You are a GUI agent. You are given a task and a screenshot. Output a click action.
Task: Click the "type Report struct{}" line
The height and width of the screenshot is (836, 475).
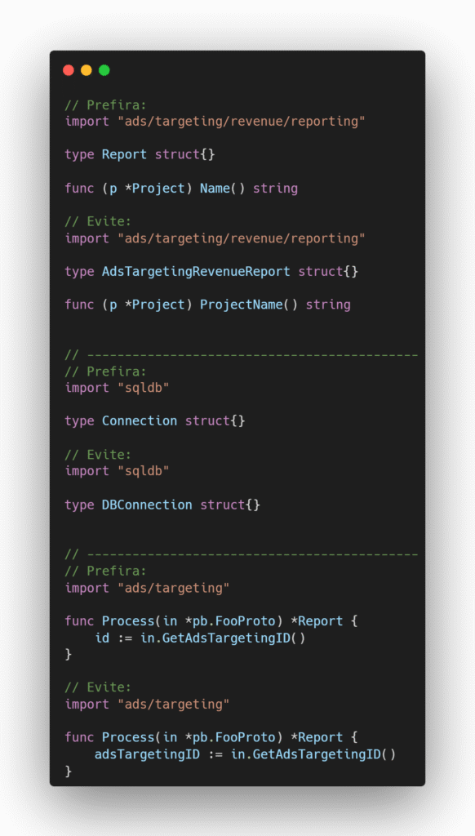pyautogui.click(x=140, y=154)
